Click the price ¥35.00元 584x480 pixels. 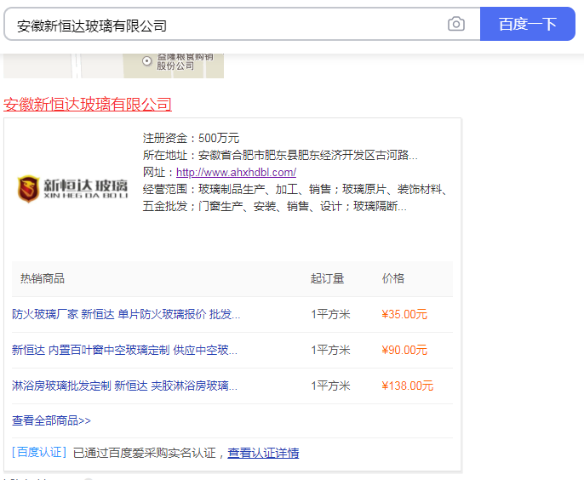coord(404,314)
